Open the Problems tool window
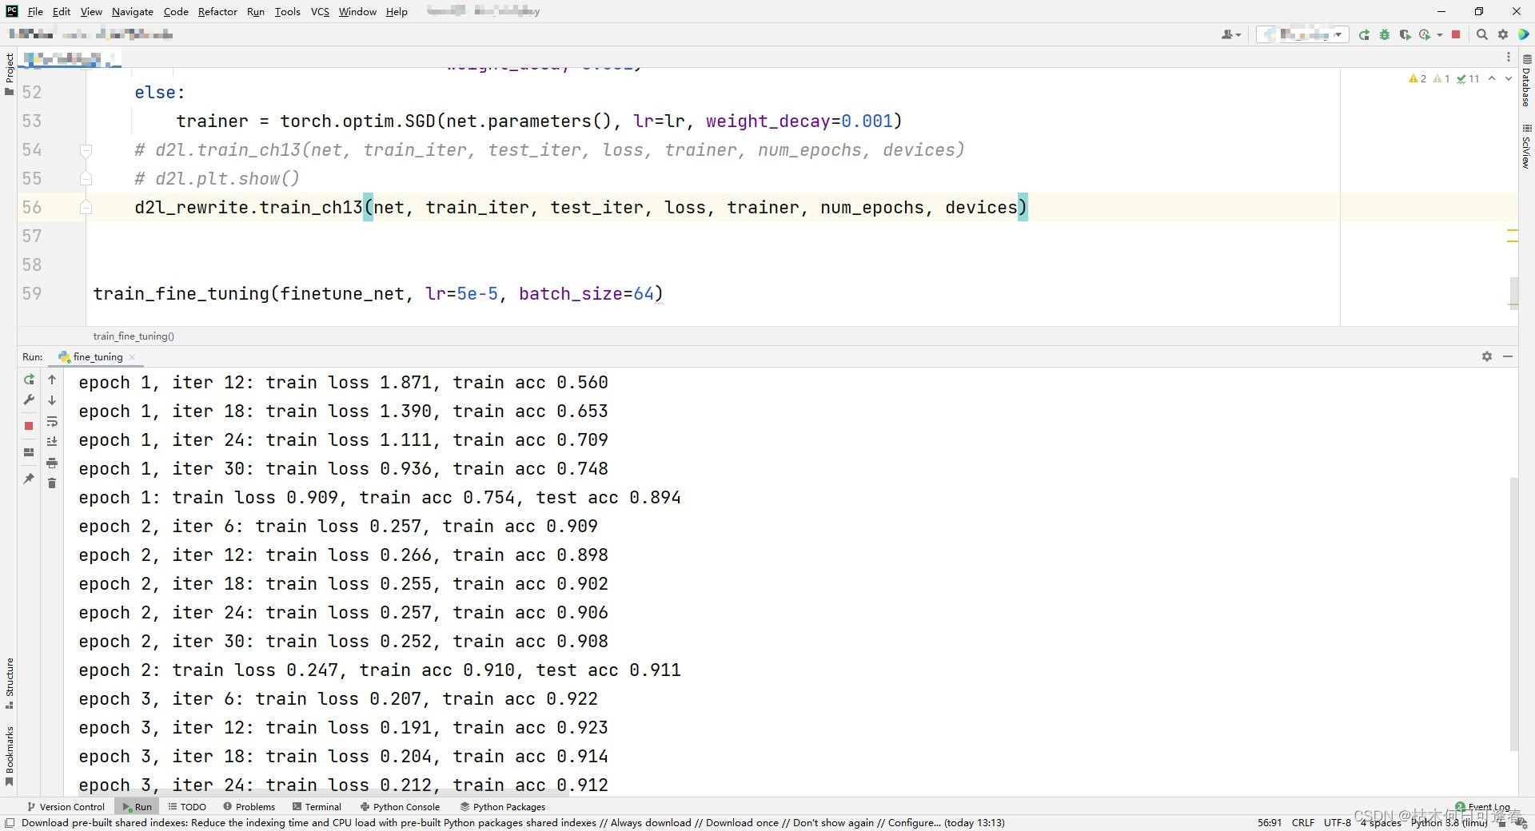The height and width of the screenshot is (831, 1535). coord(249,807)
